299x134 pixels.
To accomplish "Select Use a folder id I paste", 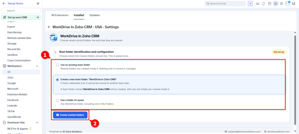I will pos(58,100).
